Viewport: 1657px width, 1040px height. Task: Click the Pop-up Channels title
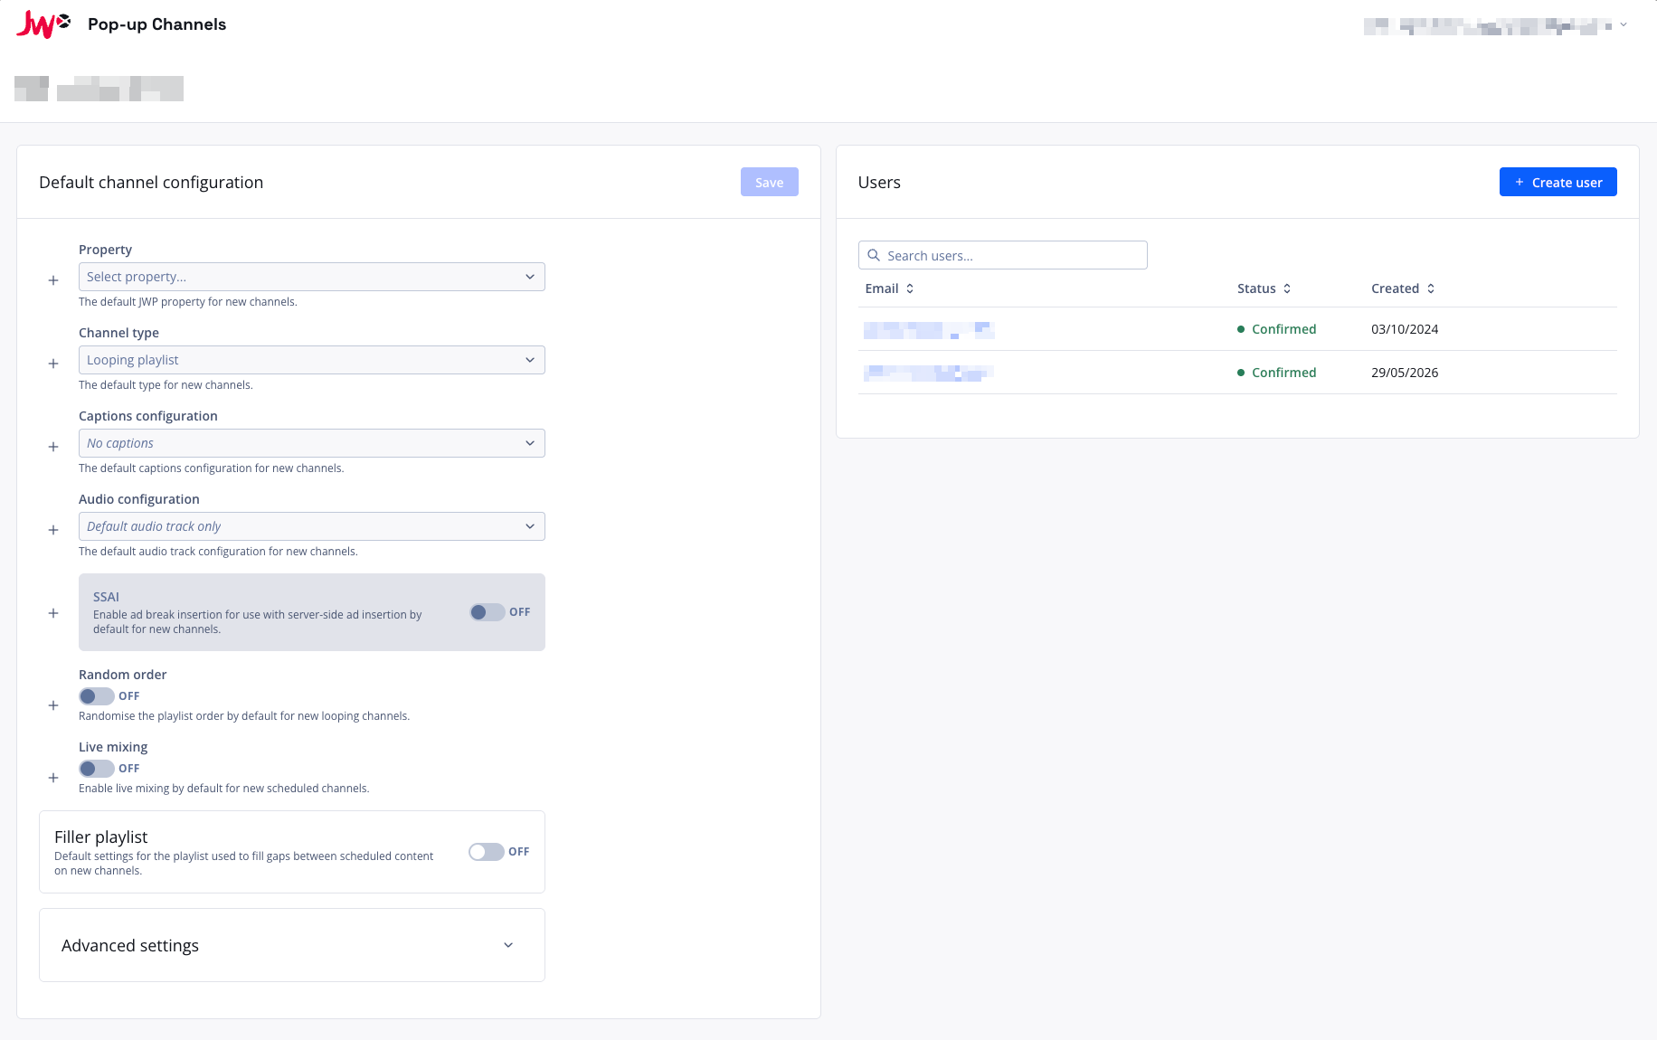coord(157,24)
